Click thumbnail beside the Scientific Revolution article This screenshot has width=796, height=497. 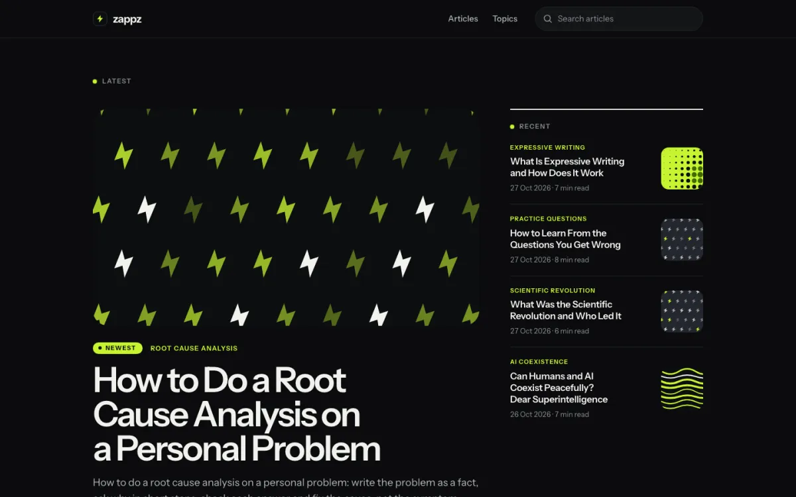(x=682, y=311)
